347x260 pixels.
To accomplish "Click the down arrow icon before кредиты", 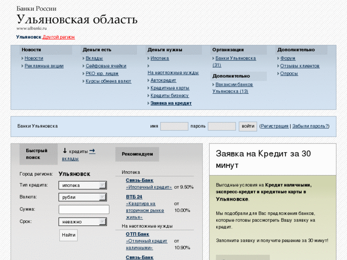I will point(64,151).
